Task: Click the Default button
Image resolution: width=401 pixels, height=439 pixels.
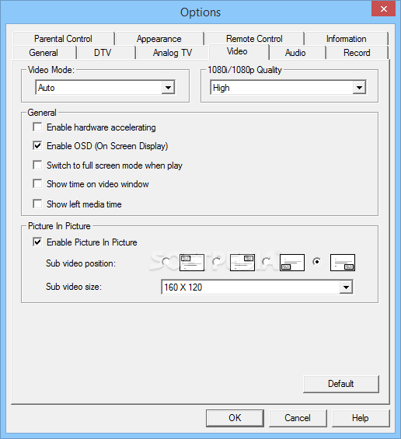Action: tap(341, 384)
